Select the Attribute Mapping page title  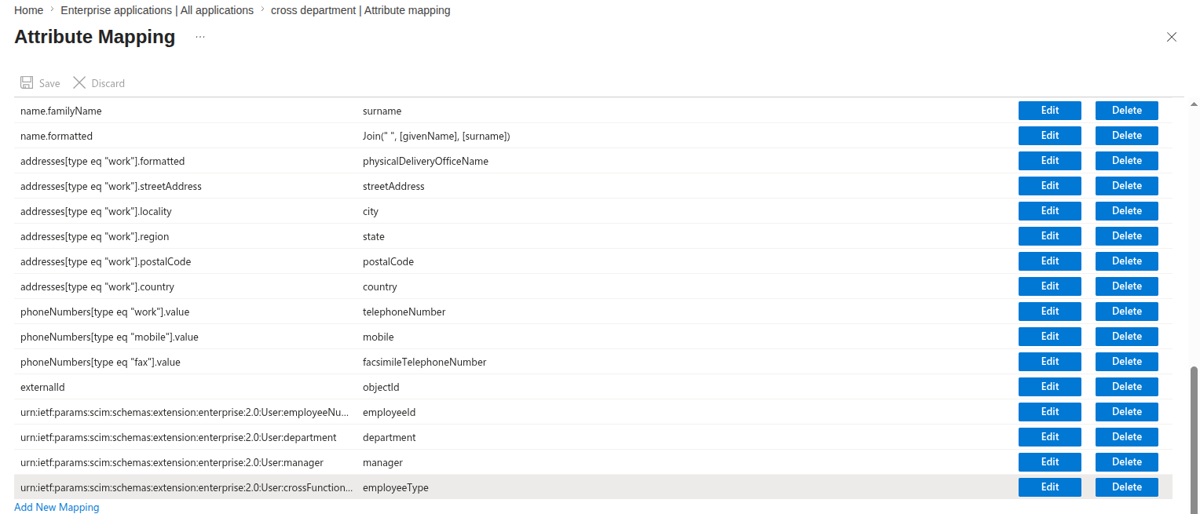(95, 37)
